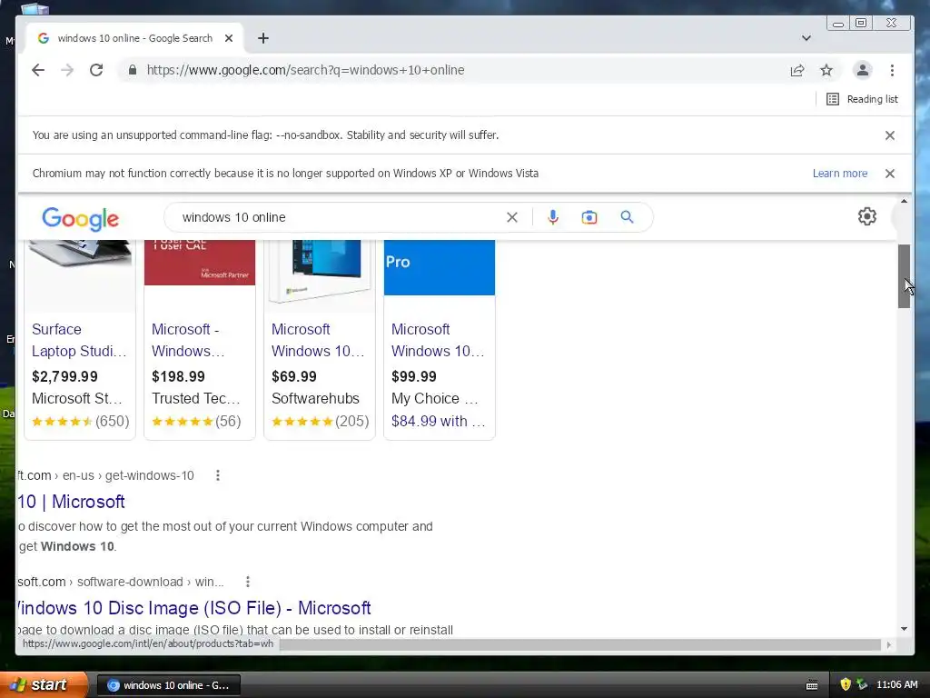The width and height of the screenshot is (930, 698).
Task: Open the '10 | Microsoft' search result
Action: [x=71, y=502]
